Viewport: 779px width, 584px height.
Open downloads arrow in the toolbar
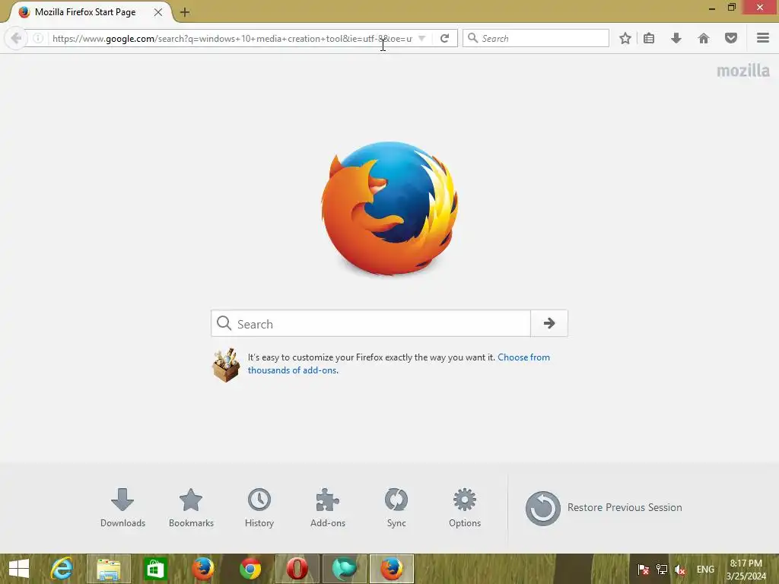676,38
